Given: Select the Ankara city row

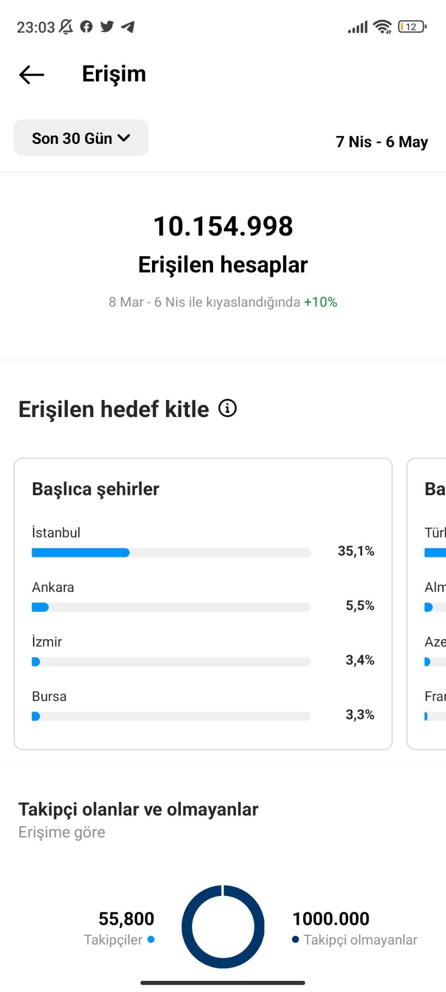Looking at the screenshot, I should pyautogui.click(x=203, y=597).
